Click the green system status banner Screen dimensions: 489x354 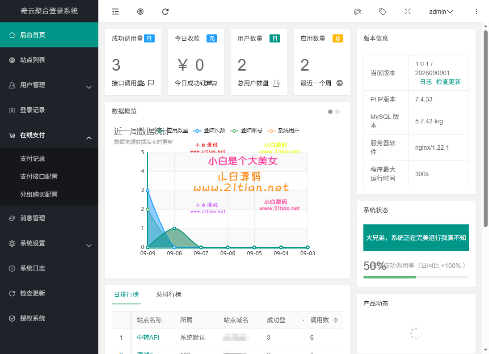click(x=416, y=238)
